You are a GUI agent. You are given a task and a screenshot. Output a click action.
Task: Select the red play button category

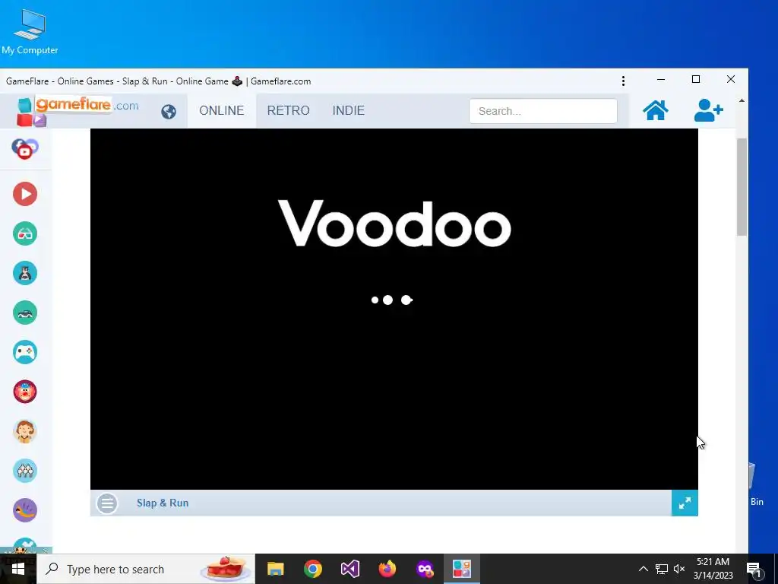25,194
